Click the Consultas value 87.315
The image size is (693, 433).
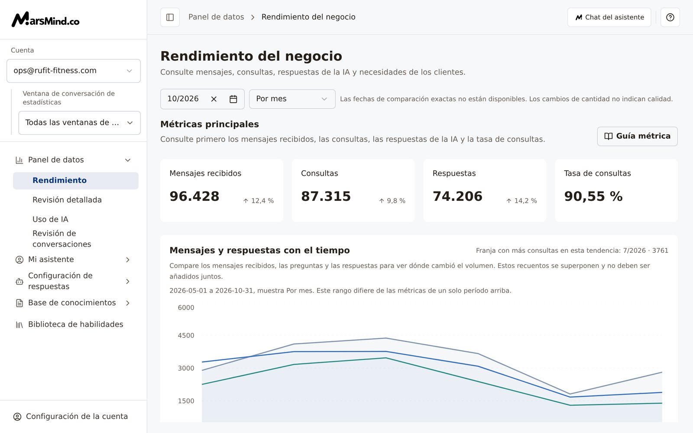click(326, 197)
